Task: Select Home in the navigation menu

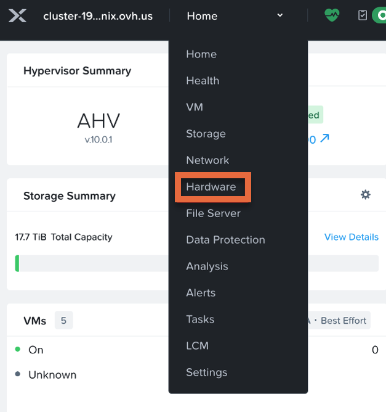Action: 201,54
